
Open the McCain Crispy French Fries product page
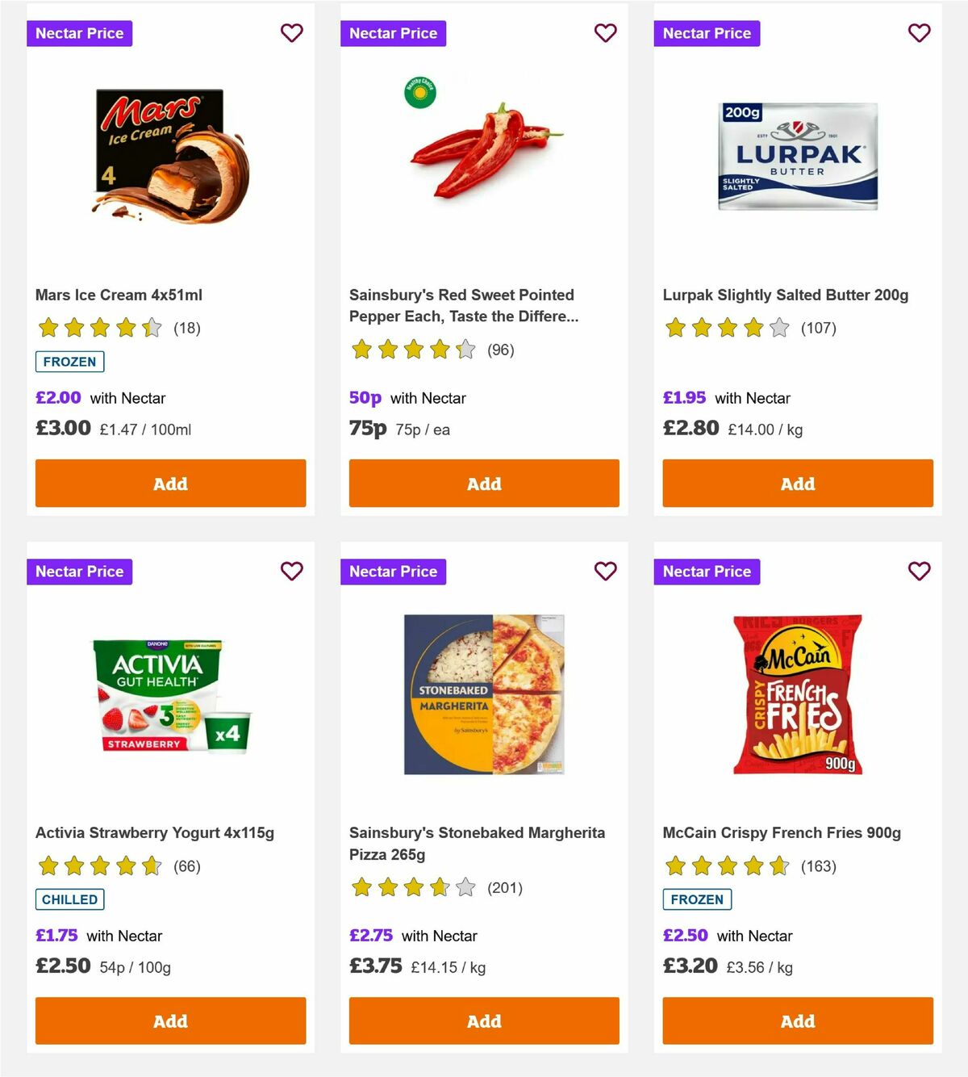point(781,832)
